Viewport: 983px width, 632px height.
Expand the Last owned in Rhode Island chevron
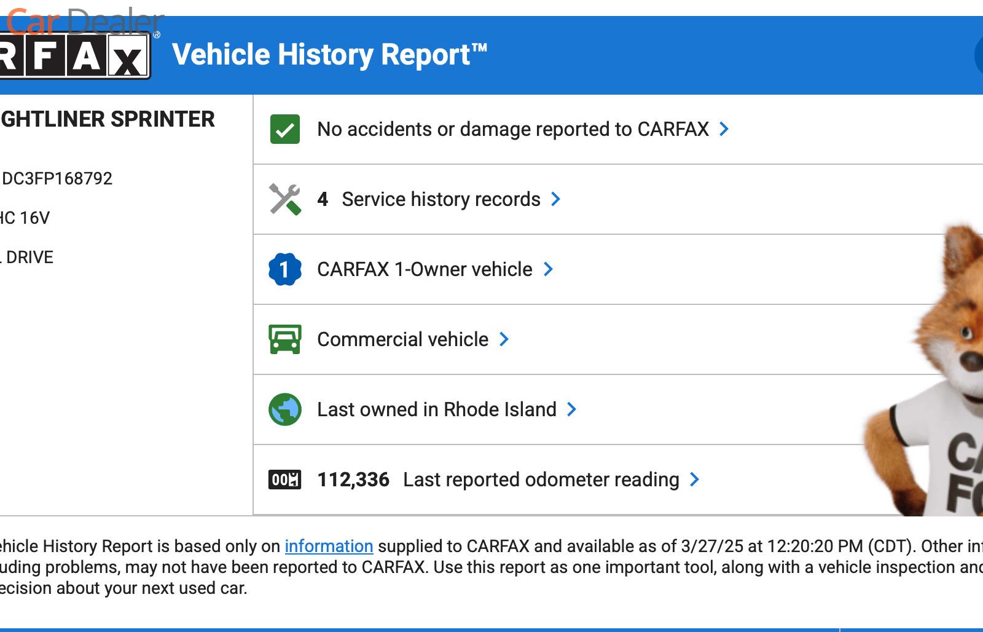[572, 409]
